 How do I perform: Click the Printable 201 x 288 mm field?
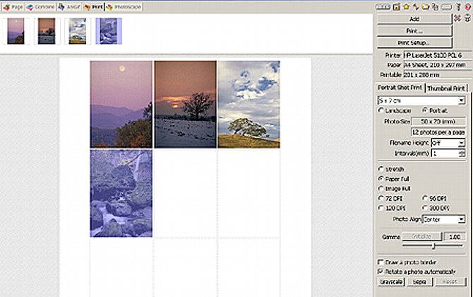coord(438,75)
